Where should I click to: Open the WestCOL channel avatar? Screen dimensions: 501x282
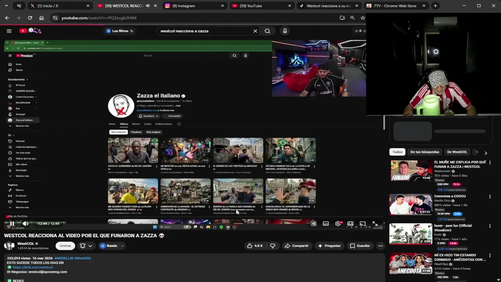[9, 246]
